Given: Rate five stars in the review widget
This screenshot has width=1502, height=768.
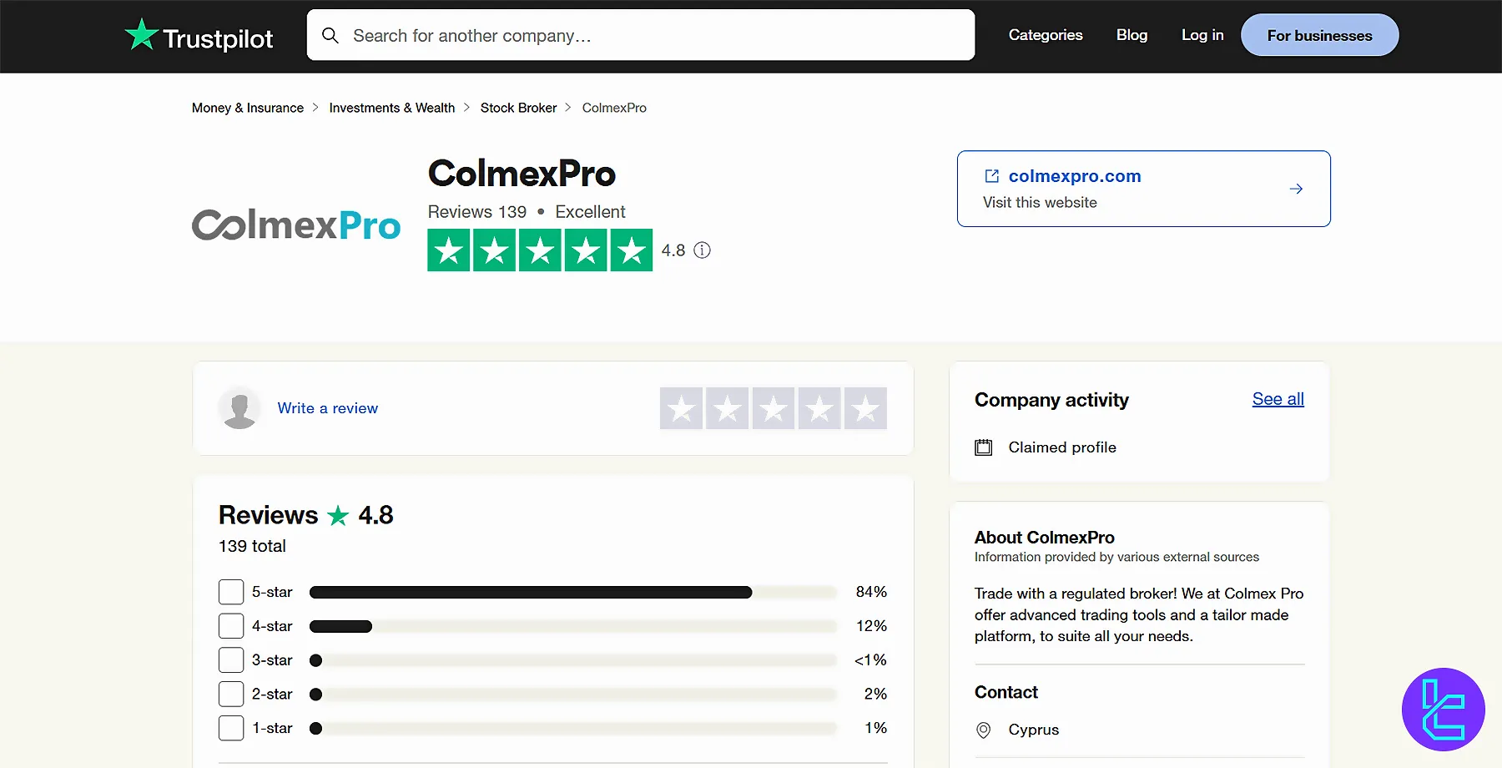Looking at the screenshot, I should (865, 408).
